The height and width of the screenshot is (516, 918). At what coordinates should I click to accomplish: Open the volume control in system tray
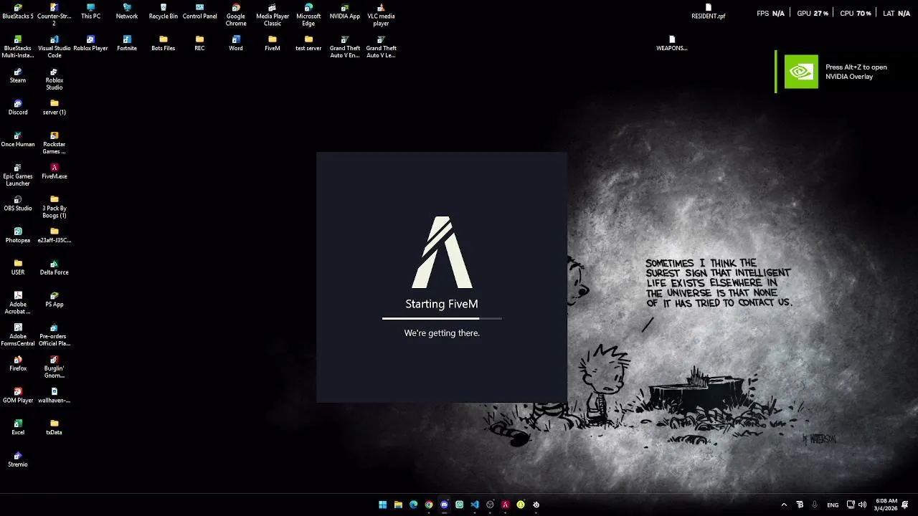point(862,505)
